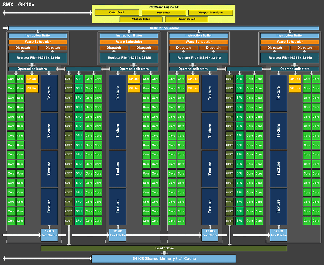The height and width of the screenshot is (265, 324).
Task: Expand the Instruction Cache bar
Action: pyautogui.click(x=164, y=28)
